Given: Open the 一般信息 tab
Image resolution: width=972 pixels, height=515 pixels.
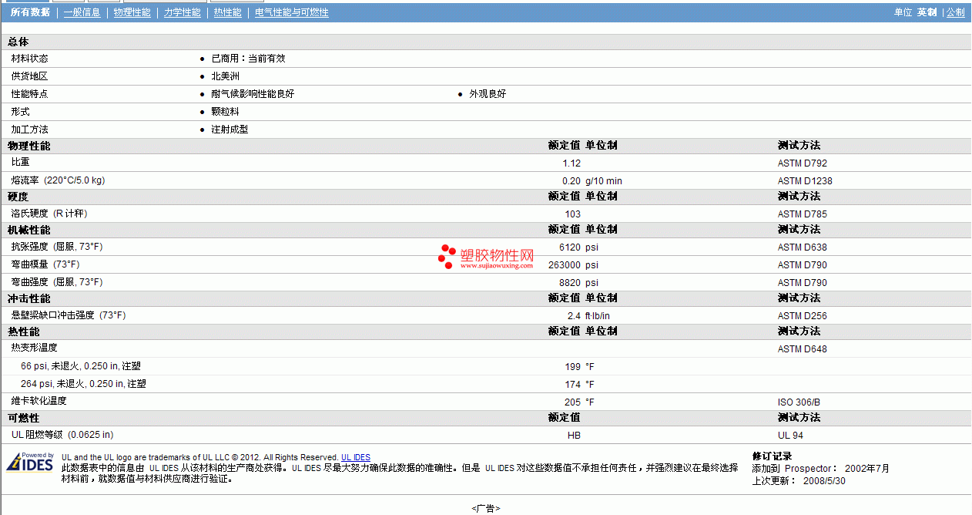Looking at the screenshot, I should coord(82,12).
